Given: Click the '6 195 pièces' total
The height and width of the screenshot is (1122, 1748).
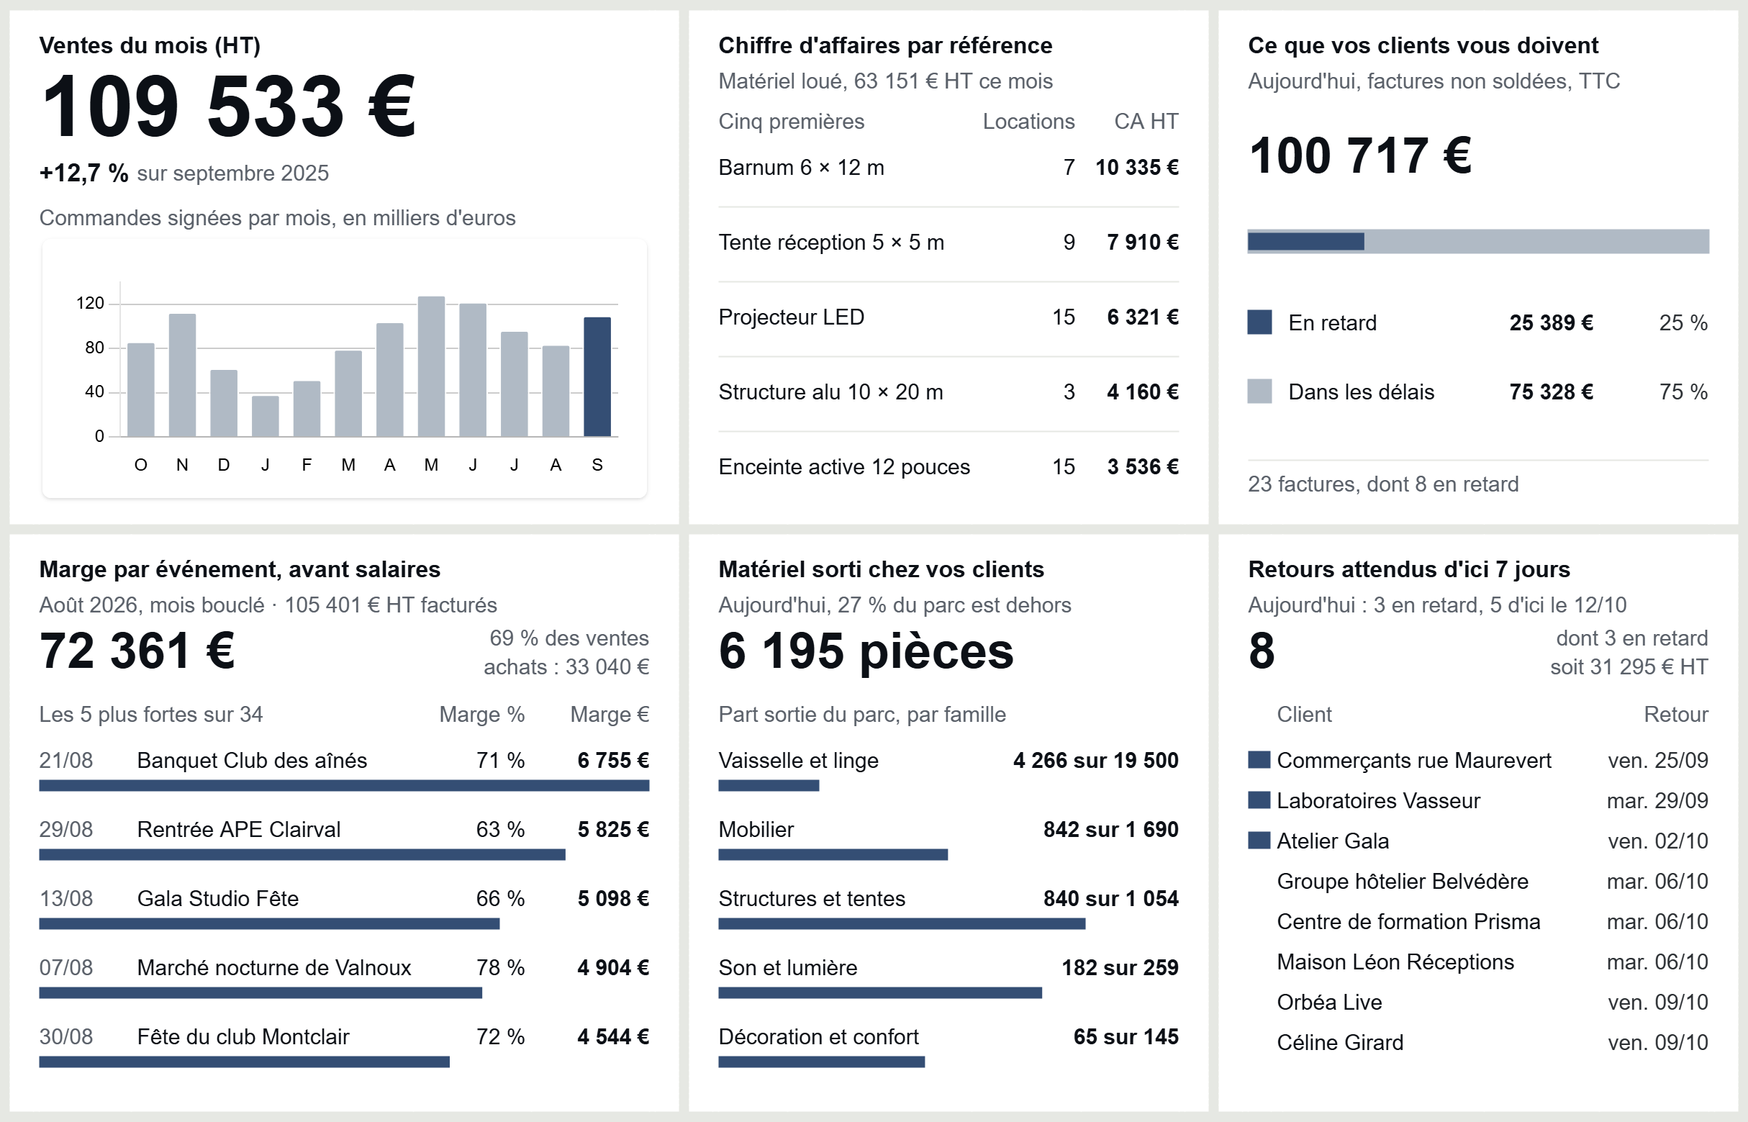Looking at the screenshot, I should point(866,651).
